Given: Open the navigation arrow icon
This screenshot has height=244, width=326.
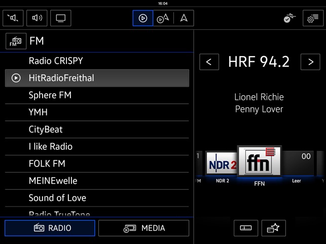Looking at the screenshot, I should point(184,18).
